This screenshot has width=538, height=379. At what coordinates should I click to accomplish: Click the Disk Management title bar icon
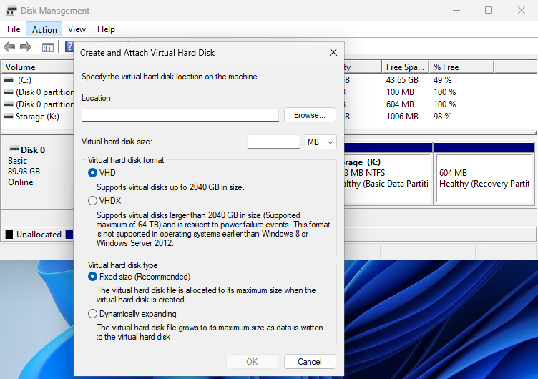coord(11,11)
